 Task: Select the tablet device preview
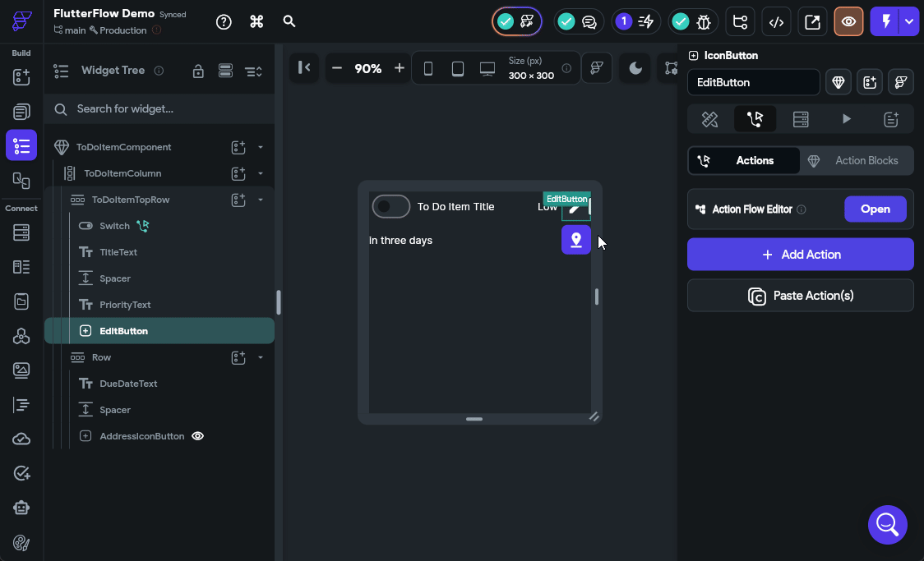tap(458, 69)
